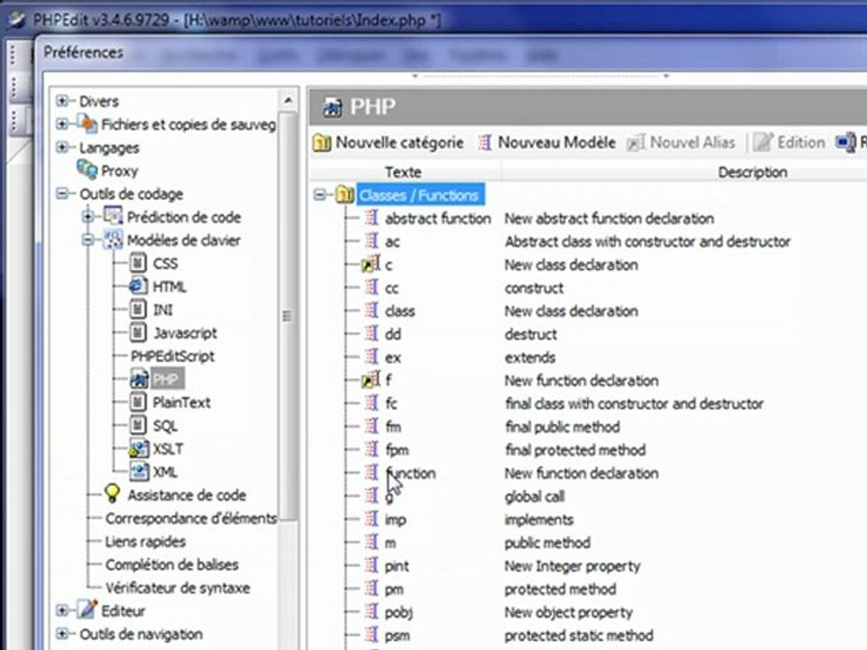Image resolution: width=867 pixels, height=650 pixels.
Task: Click the Edition button label
Action: pos(801,143)
